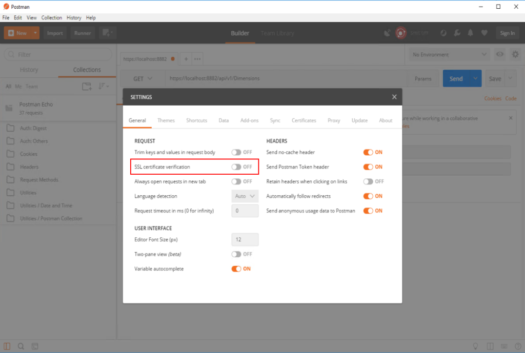Close the Settings dialog with X

coord(394,97)
